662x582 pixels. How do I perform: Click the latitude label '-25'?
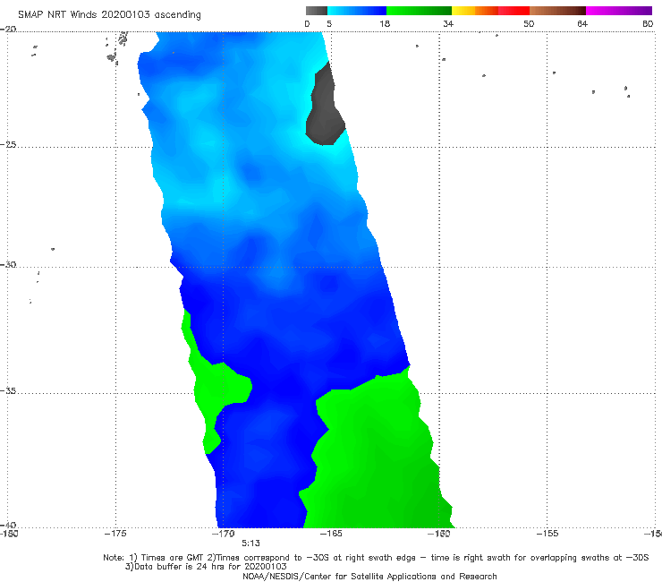[x=8, y=144]
